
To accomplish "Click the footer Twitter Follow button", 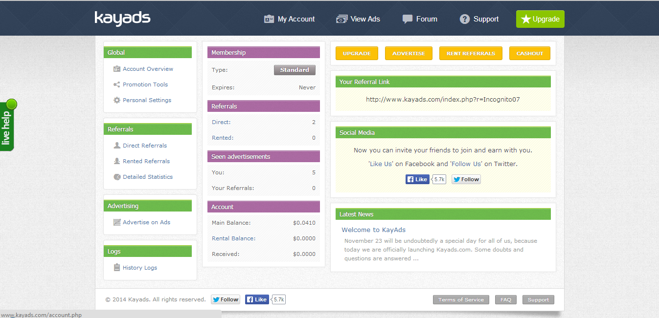I will [226, 299].
